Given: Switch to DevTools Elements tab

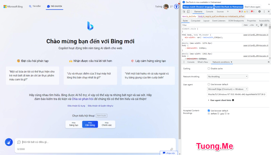Looking at the screenshot, I should pos(198,12).
